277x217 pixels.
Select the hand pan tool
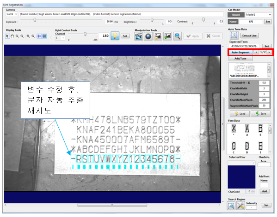[x=12, y=36]
